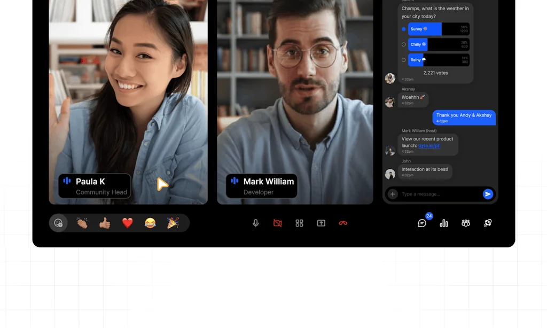This screenshot has width=547, height=328.
Task: Send laughing face reaction
Action: click(x=150, y=223)
